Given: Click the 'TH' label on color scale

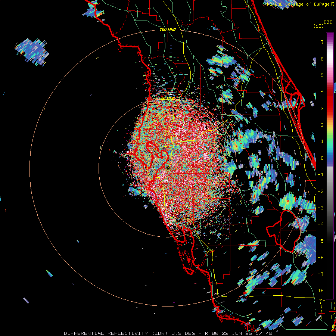Looking at the screenshot, I should [321, 291].
